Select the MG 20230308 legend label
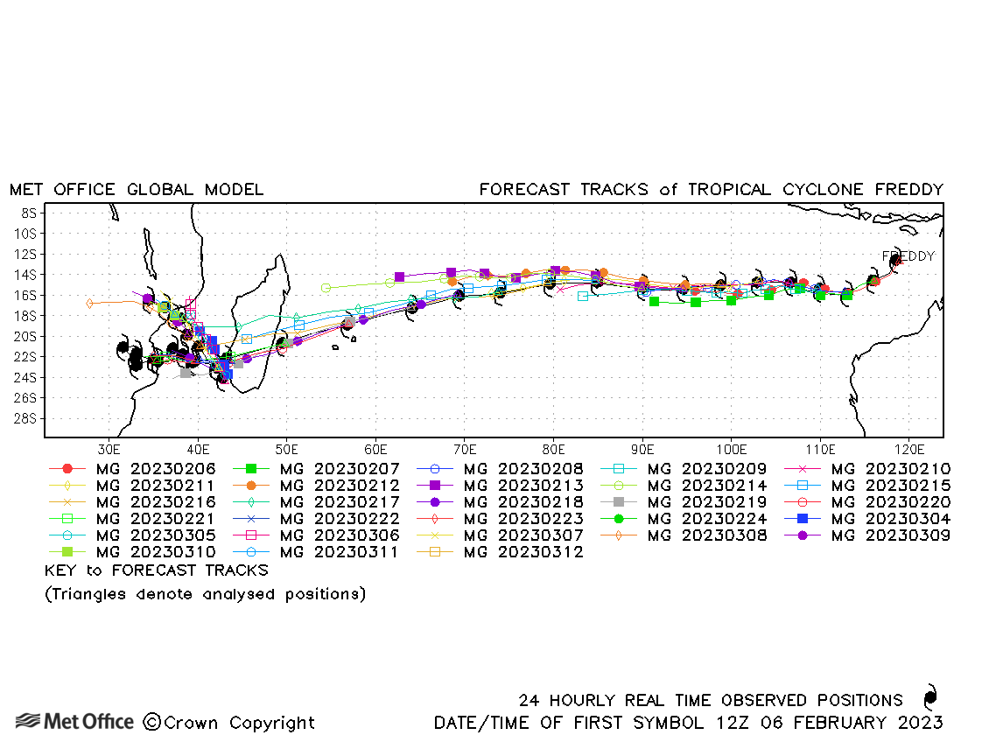Screen dimensions: 989x735 tap(708, 535)
